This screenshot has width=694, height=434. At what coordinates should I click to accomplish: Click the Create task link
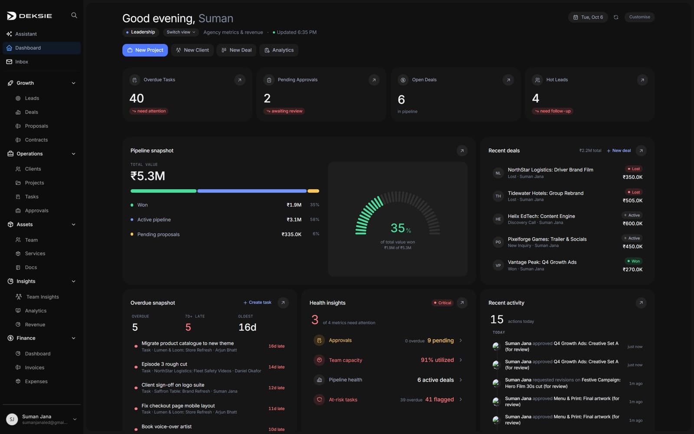pos(257,302)
